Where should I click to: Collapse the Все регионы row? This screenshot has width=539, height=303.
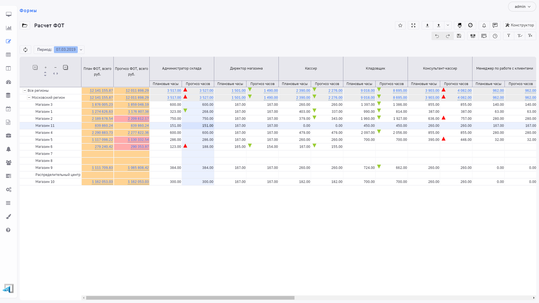[25, 91]
